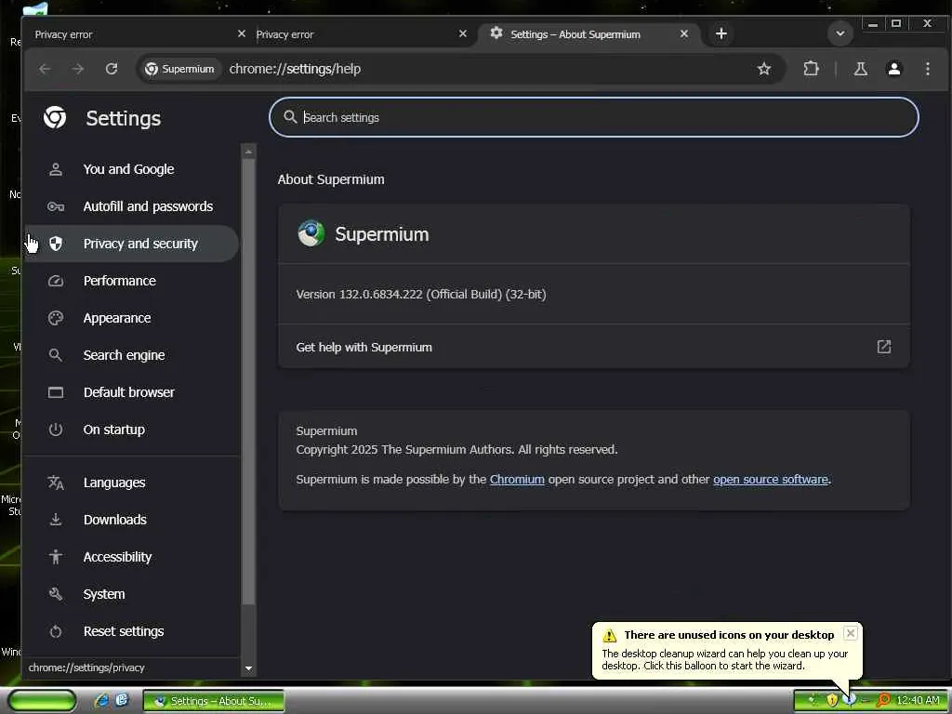This screenshot has width=952, height=714.
Task: Click the key icon beside Autofill and passwords
Action: click(x=55, y=206)
